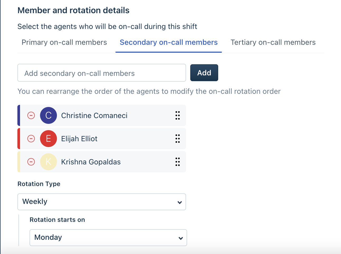Select the Elijah Elliot name label
Viewport: 341px width, 254px height.
79,139
